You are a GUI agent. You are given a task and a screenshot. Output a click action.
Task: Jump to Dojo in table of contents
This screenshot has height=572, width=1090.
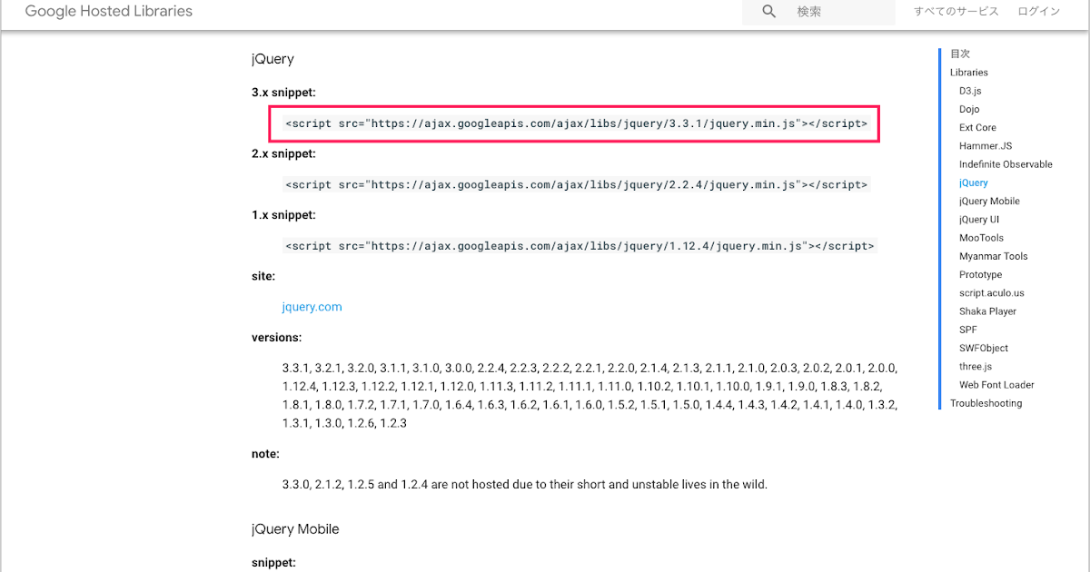pos(969,109)
